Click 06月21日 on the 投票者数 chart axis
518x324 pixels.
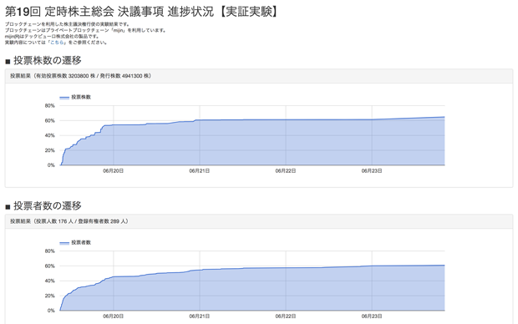[x=200, y=316]
